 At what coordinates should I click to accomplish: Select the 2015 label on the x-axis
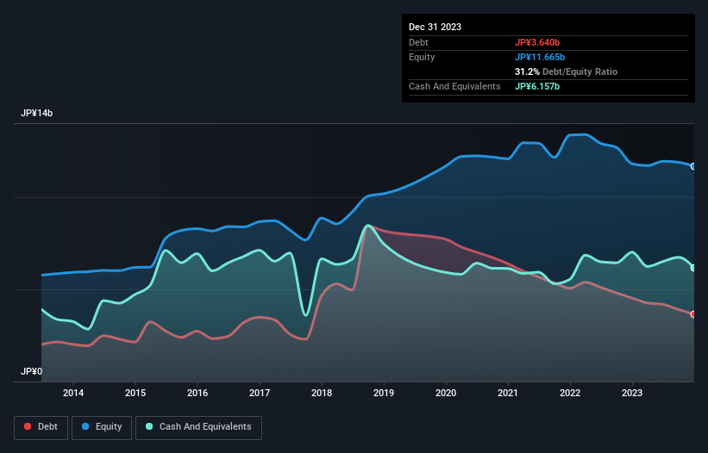tap(135, 393)
